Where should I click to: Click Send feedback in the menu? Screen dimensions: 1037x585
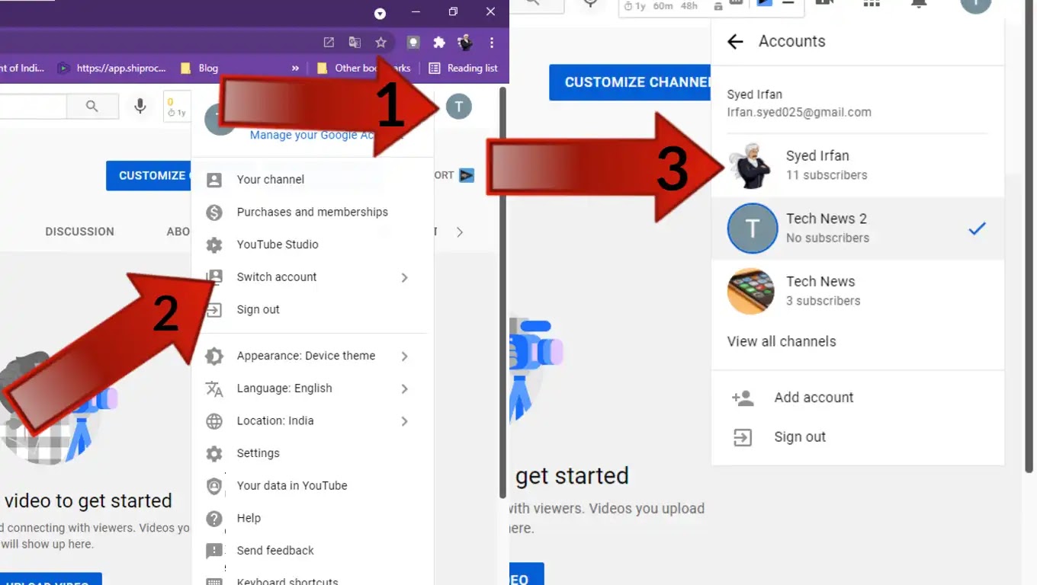[x=313, y=551]
